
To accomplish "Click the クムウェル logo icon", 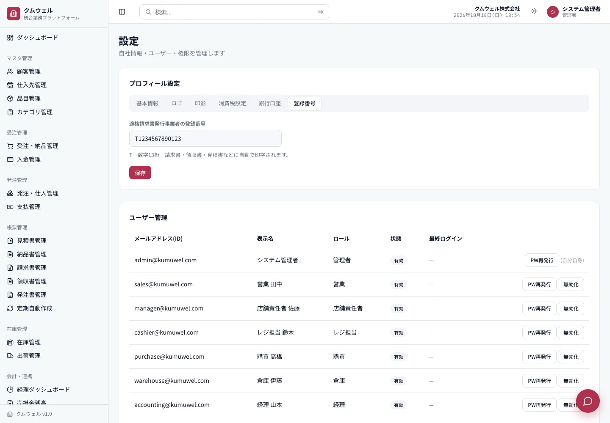I will pyautogui.click(x=14, y=14).
